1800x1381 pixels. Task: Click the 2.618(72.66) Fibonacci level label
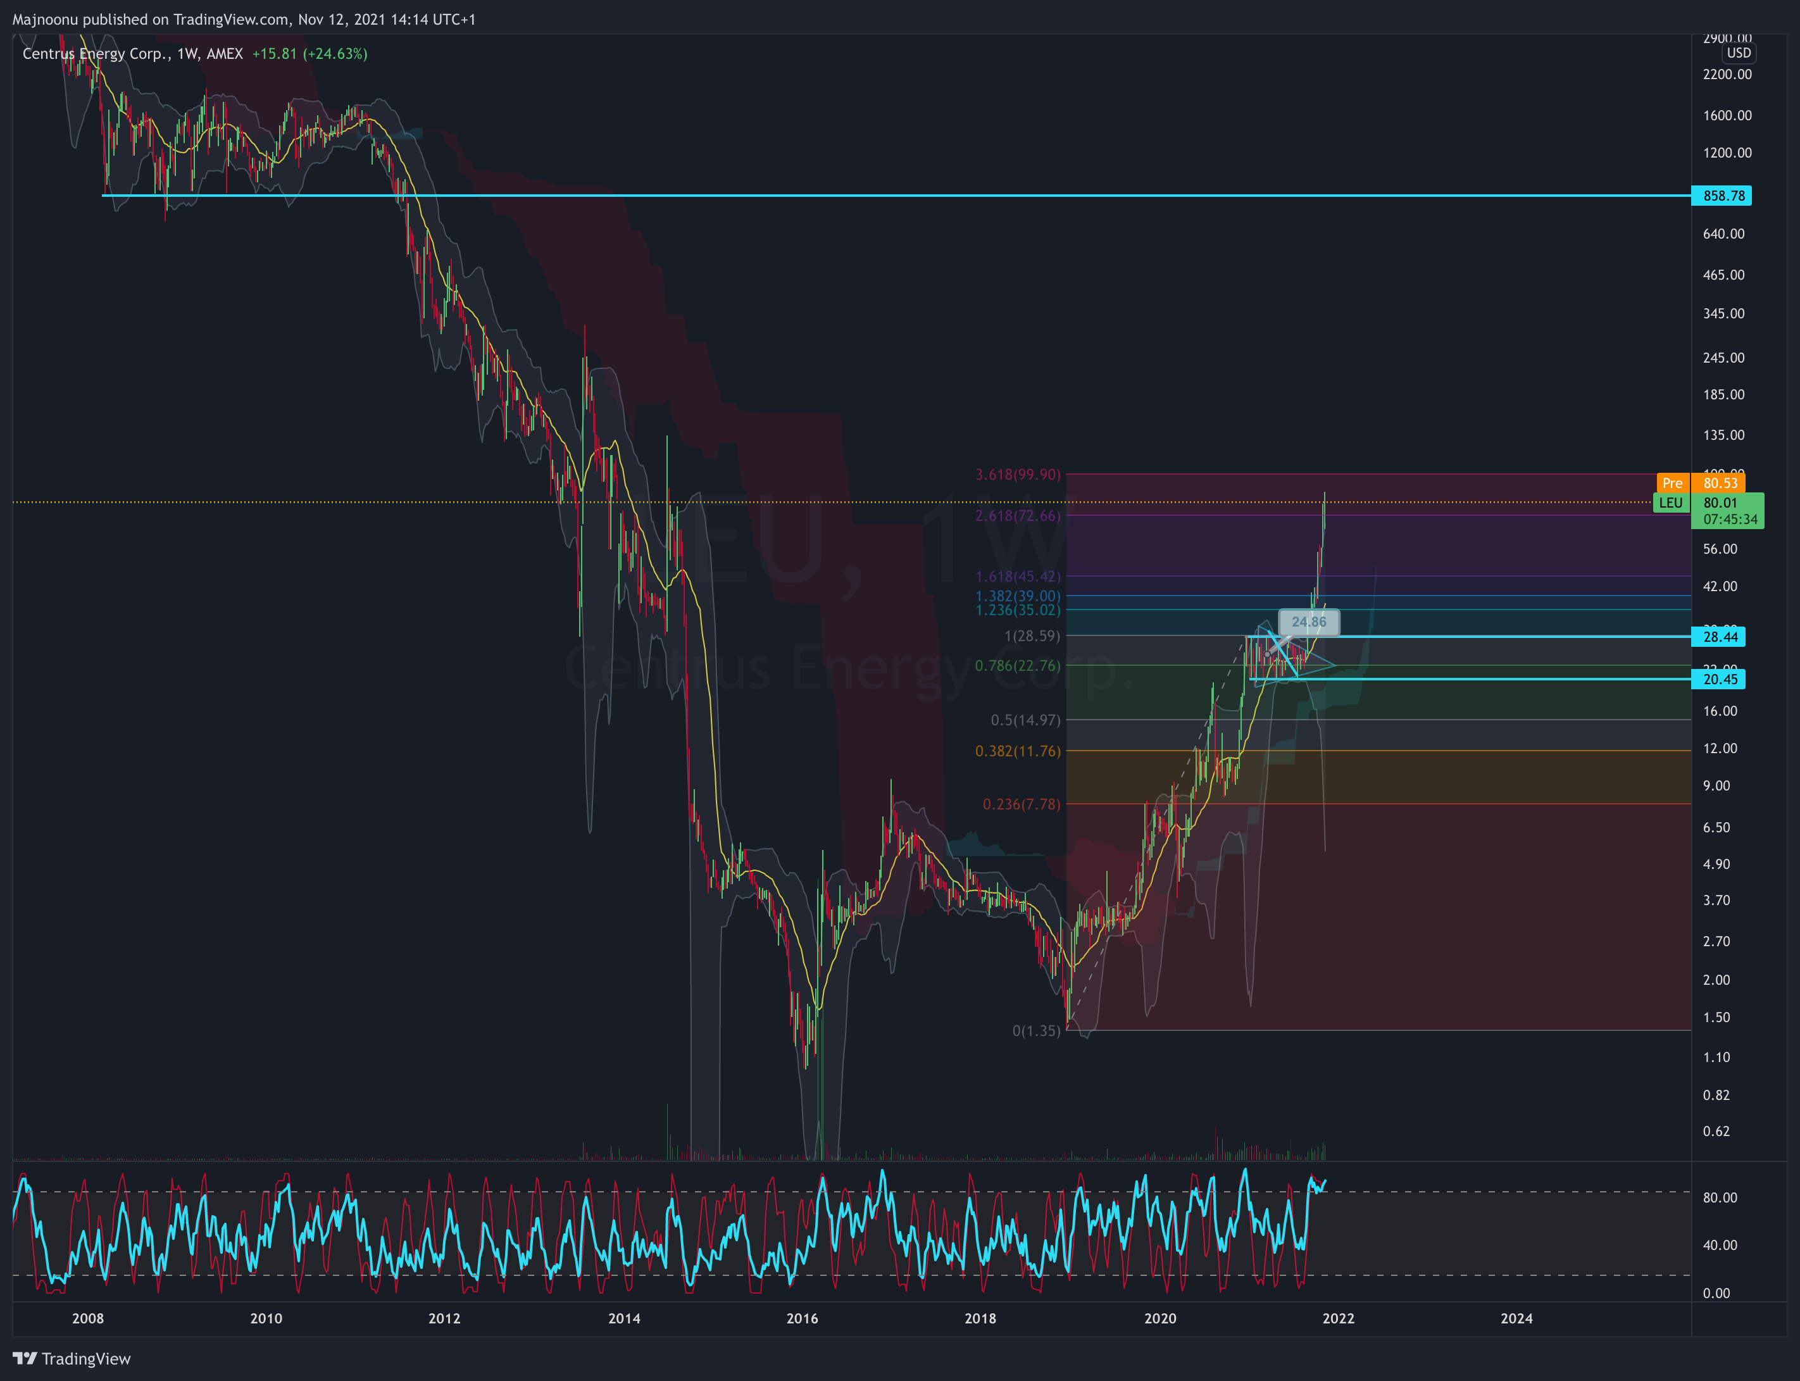click(x=1018, y=515)
